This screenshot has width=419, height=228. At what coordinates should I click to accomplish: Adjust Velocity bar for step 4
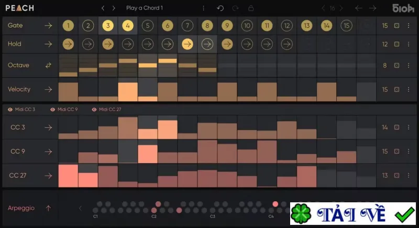coord(128,92)
